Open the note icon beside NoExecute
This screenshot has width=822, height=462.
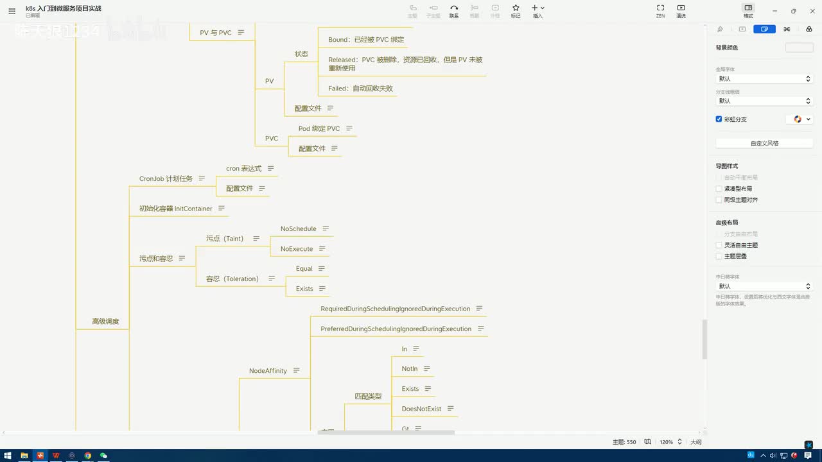pyautogui.click(x=322, y=248)
